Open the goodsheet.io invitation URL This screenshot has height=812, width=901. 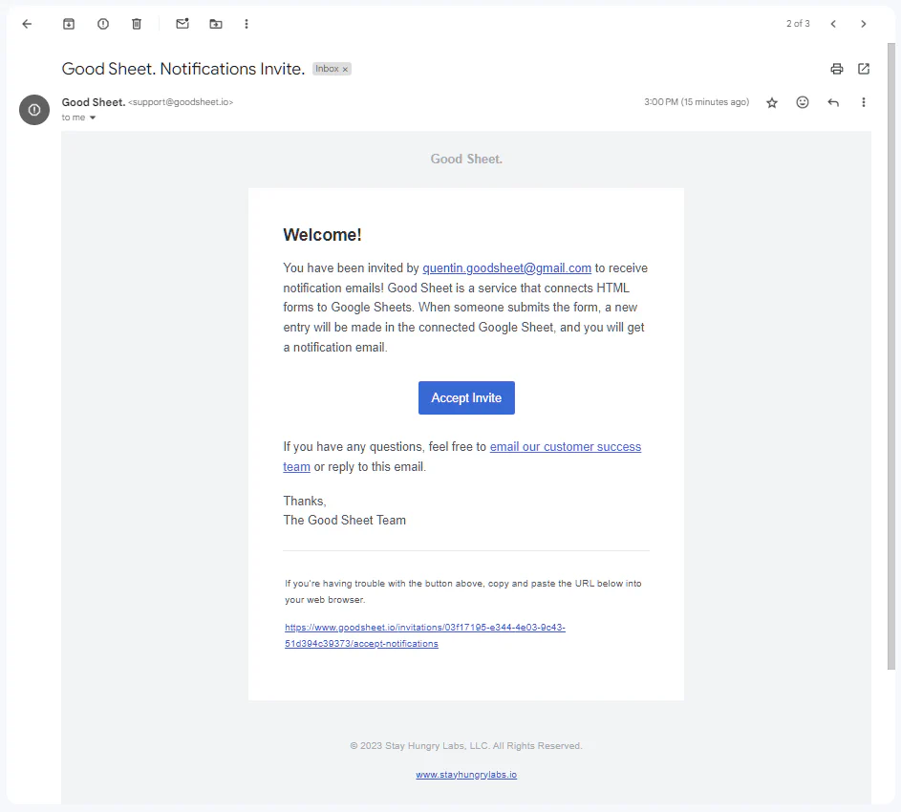tap(424, 635)
